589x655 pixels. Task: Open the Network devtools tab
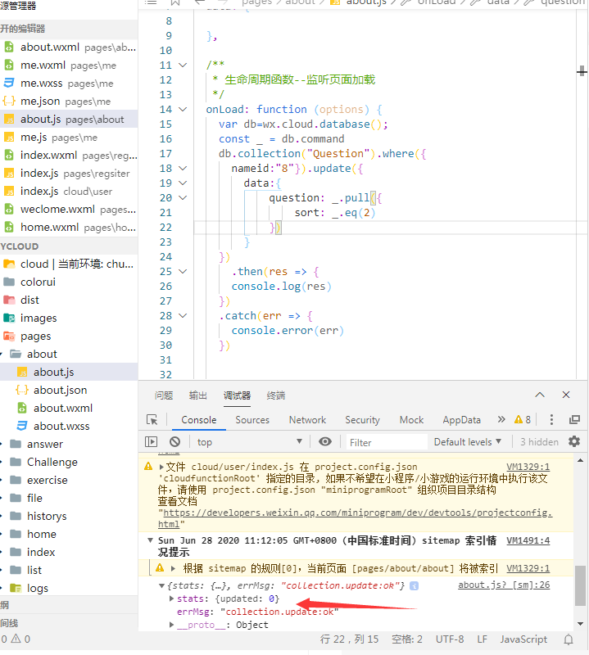(307, 420)
